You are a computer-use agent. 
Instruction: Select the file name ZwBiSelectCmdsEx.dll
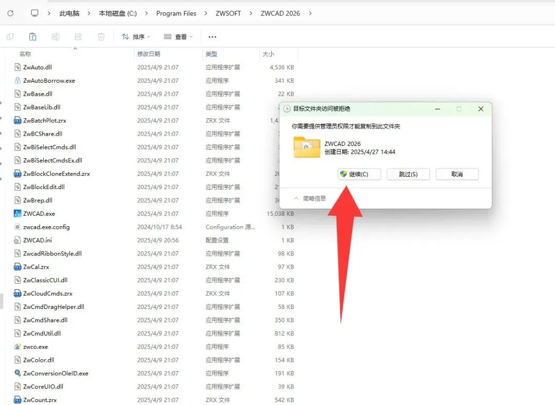point(53,160)
